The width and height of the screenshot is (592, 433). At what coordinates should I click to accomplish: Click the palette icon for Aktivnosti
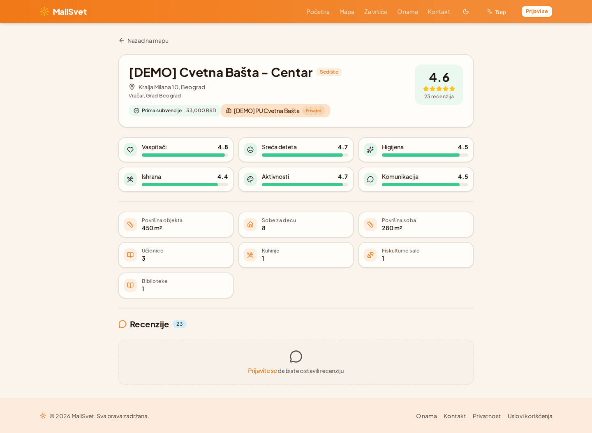coord(250,179)
